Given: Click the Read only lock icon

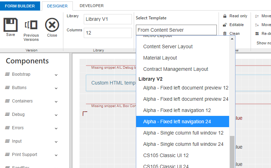Looking at the screenshot, I should pyautogui.click(x=225, y=16).
